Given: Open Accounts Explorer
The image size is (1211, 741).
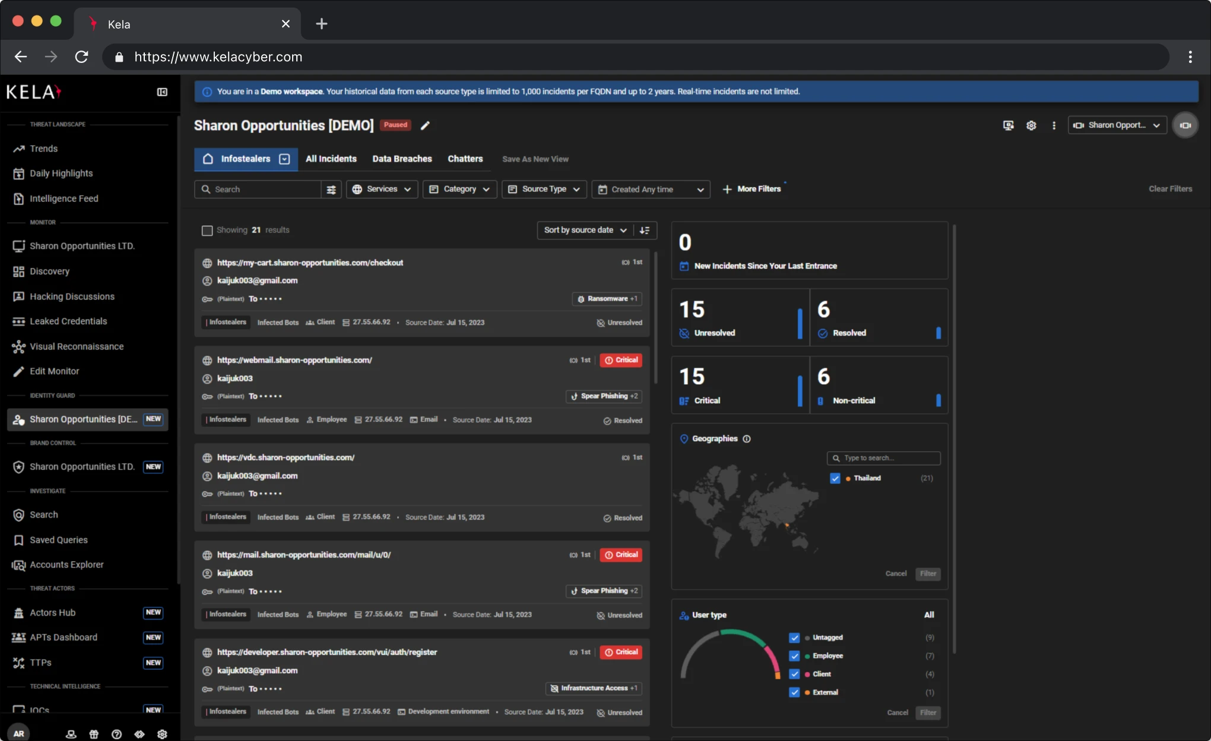Looking at the screenshot, I should tap(66, 565).
